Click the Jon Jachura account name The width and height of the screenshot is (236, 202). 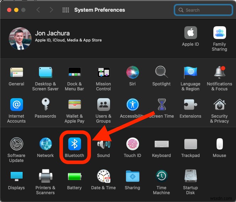52,33
